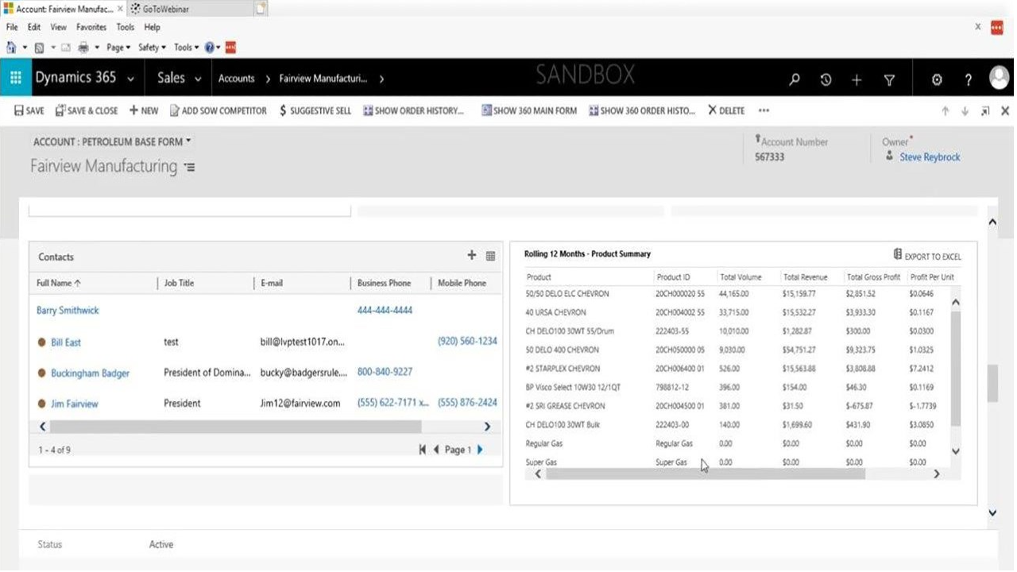
Task: Navigate to previous record with up arrow
Action: point(945,111)
